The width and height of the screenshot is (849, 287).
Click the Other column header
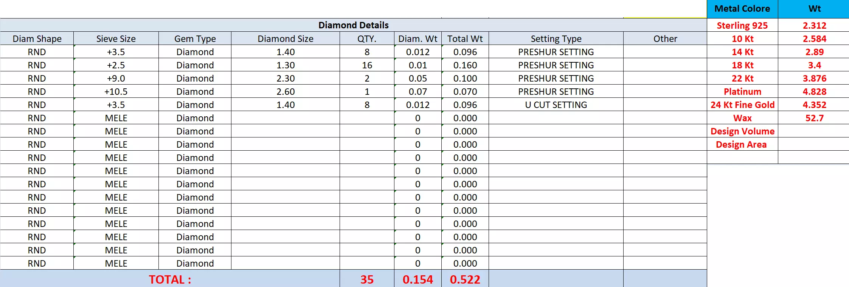click(665, 39)
